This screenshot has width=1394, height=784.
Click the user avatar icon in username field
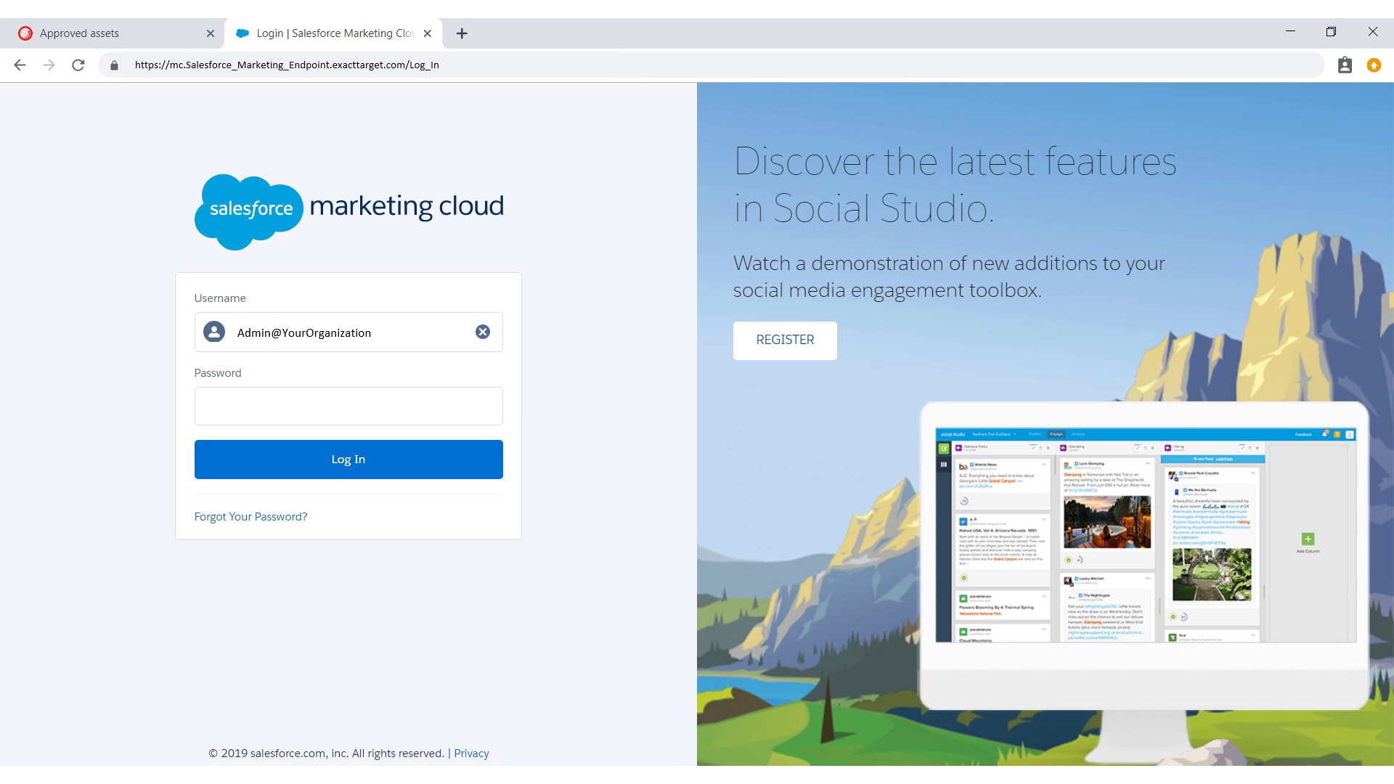click(214, 332)
